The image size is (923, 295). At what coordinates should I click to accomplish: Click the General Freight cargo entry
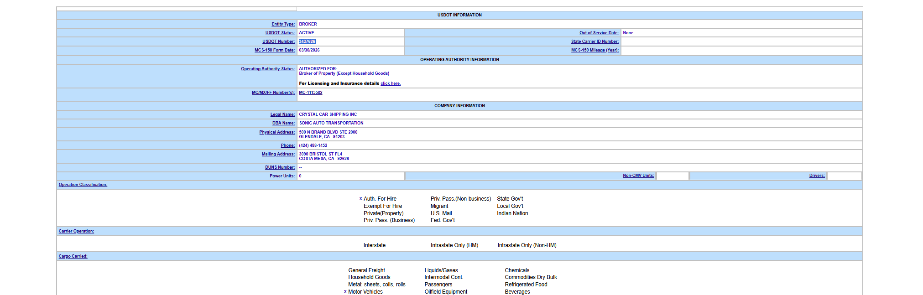tap(366, 270)
